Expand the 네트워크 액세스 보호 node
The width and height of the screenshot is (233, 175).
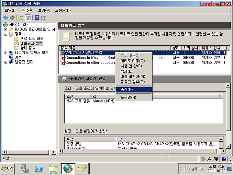coord(6,53)
